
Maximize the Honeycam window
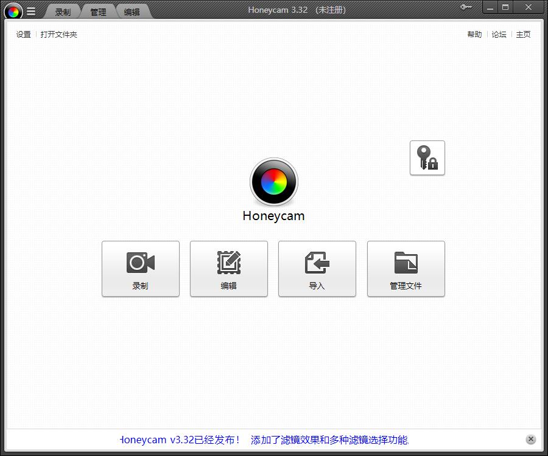505,7
